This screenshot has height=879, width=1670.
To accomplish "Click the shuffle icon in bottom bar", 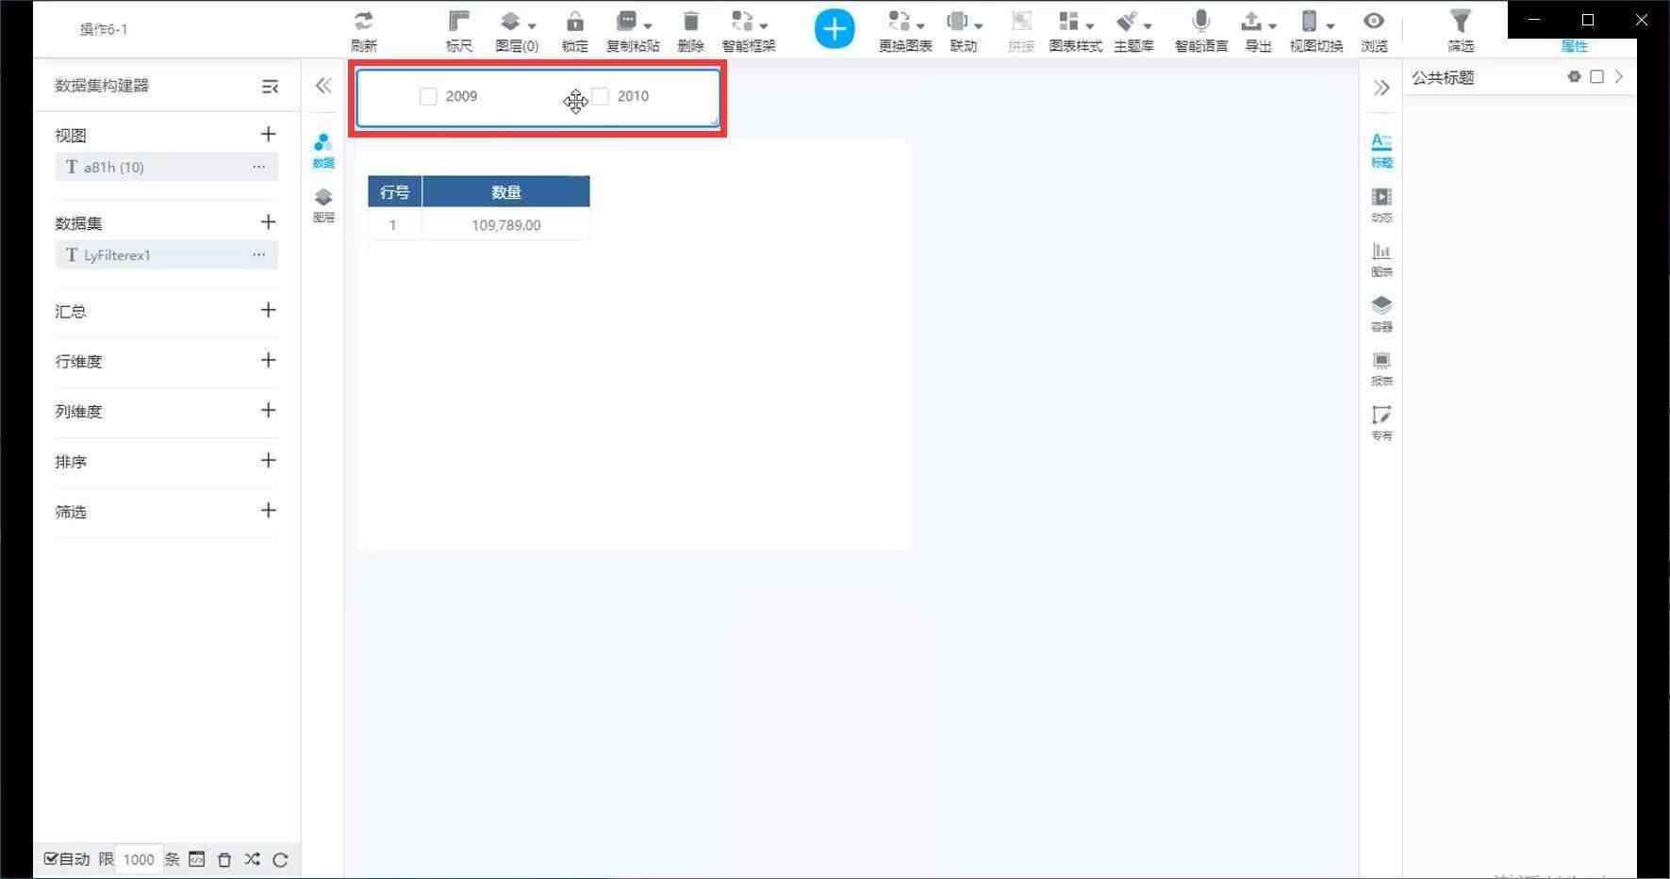I will click(x=252, y=859).
